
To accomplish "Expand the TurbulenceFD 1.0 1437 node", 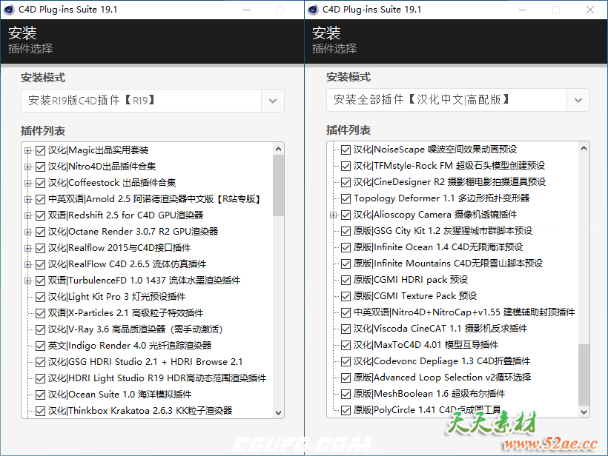I will click(x=28, y=281).
